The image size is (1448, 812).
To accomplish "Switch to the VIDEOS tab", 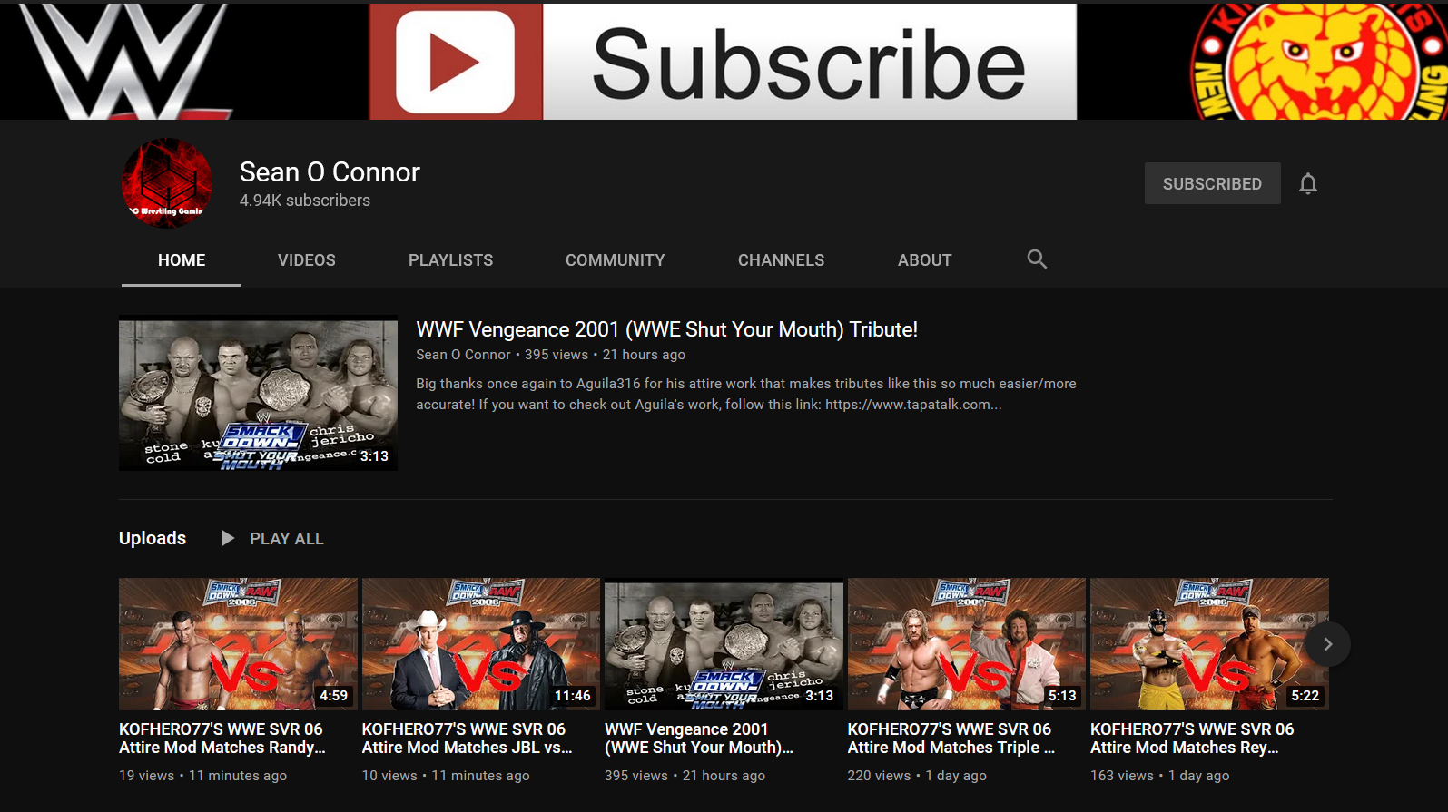I will click(306, 260).
